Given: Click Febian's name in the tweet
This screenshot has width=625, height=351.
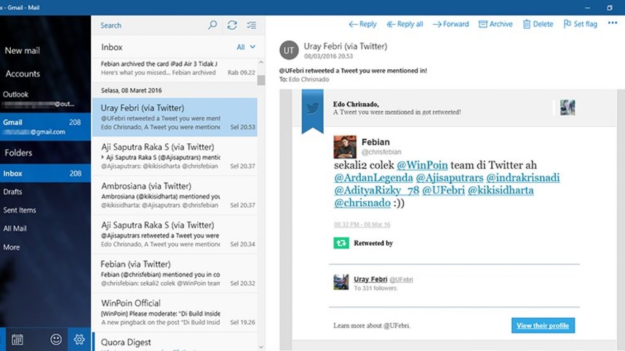Looking at the screenshot, I should [375, 142].
